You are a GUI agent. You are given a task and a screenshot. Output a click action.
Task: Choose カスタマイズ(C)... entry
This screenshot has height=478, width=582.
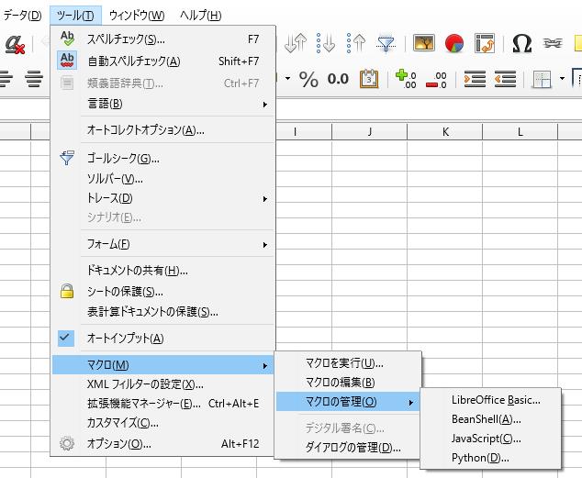pyautogui.click(x=163, y=423)
